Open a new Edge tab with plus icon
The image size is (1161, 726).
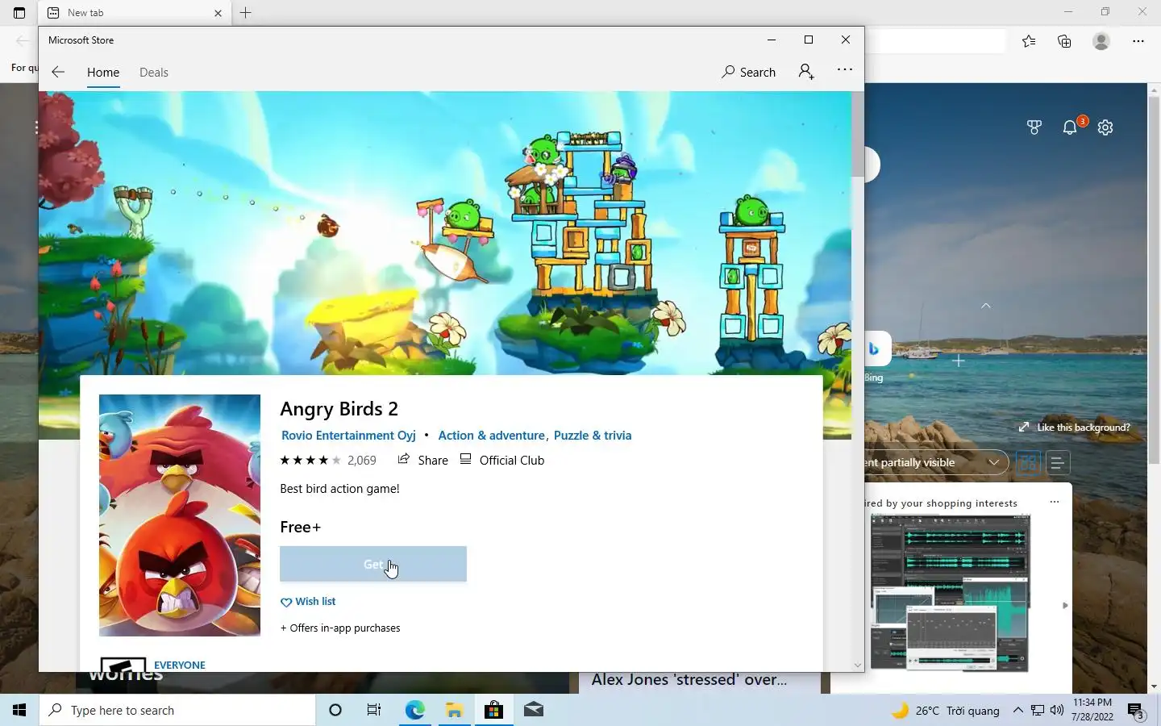pyautogui.click(x=246, y=13)
